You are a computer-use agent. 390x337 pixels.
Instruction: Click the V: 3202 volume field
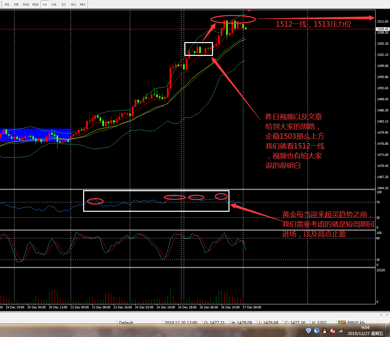[319, 322]
